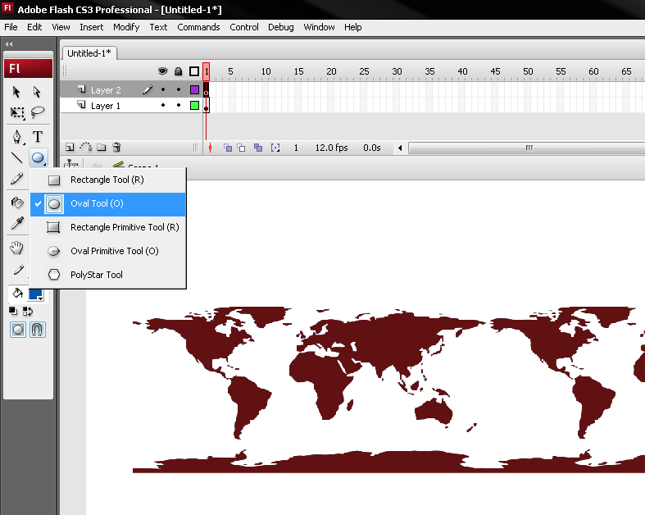Delete layer with trash icon
The image size is (645, 515).
click(116, 147)
